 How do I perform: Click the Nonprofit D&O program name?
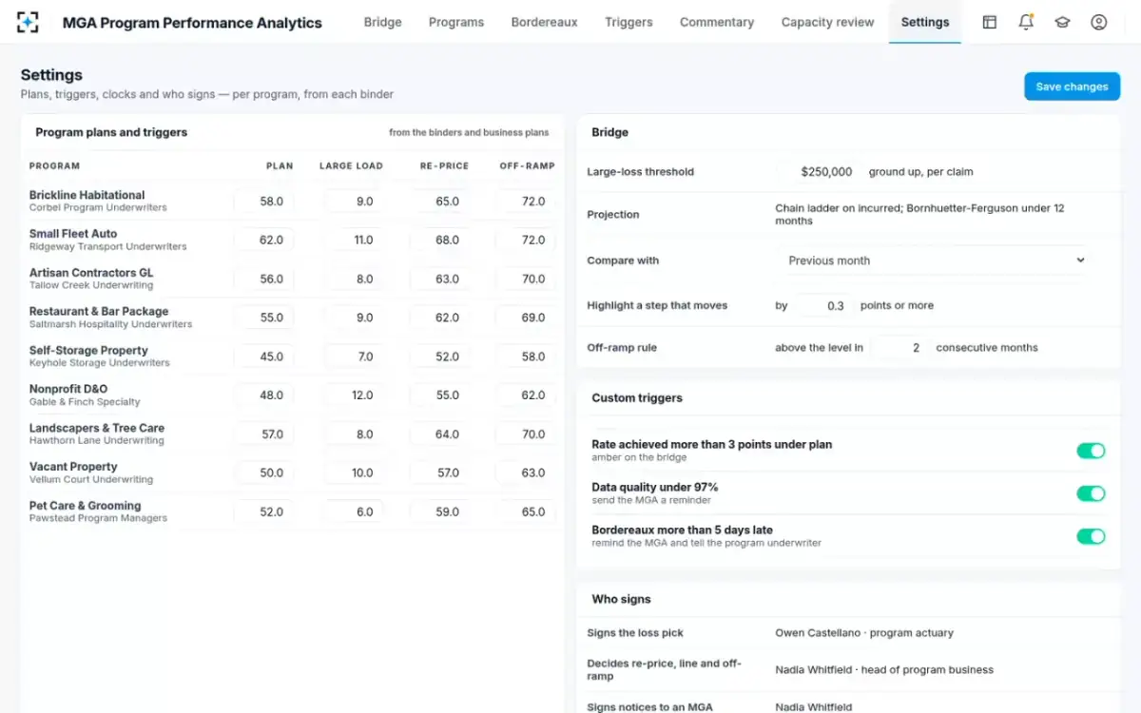(x=68, y=389)
